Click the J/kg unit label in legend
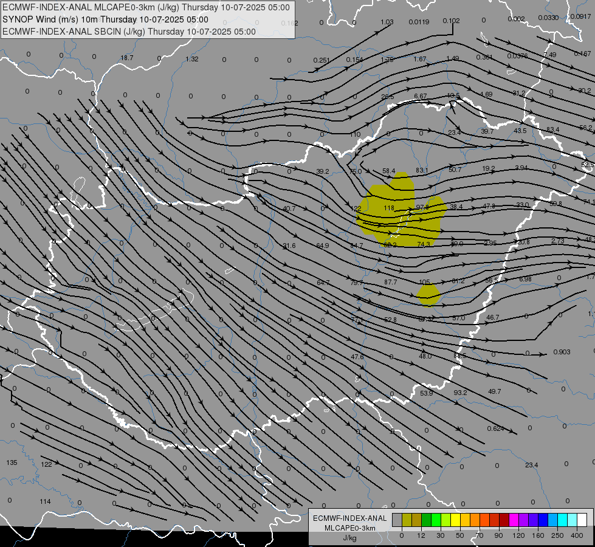 349,538
